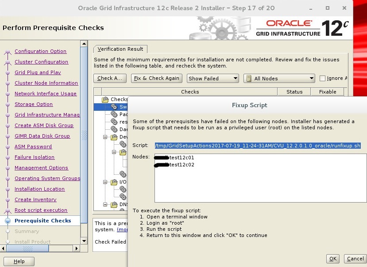Open the Show Failed filter dropdown
This screenshot has width=367, height=267.
click(213, 79)
